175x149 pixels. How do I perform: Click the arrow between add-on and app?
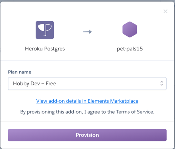[87, 31]
